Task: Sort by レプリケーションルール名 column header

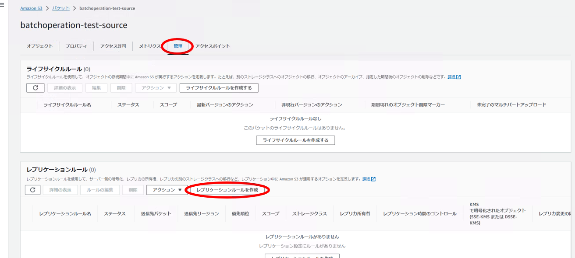Action: pyautogui.click(x=65, y=214)
